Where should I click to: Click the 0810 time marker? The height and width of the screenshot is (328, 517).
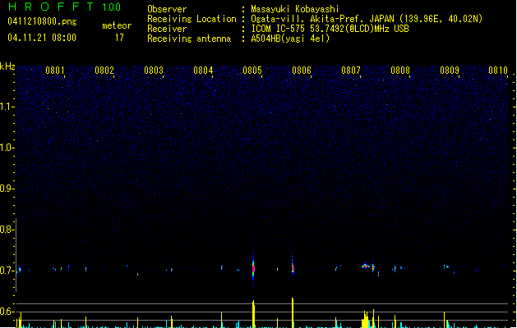[x=498, y=70]
